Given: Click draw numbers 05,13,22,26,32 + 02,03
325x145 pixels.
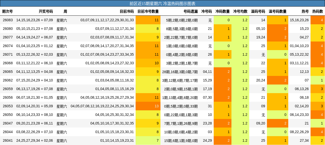Looking at the screenshot, I should tap(34, 54).
